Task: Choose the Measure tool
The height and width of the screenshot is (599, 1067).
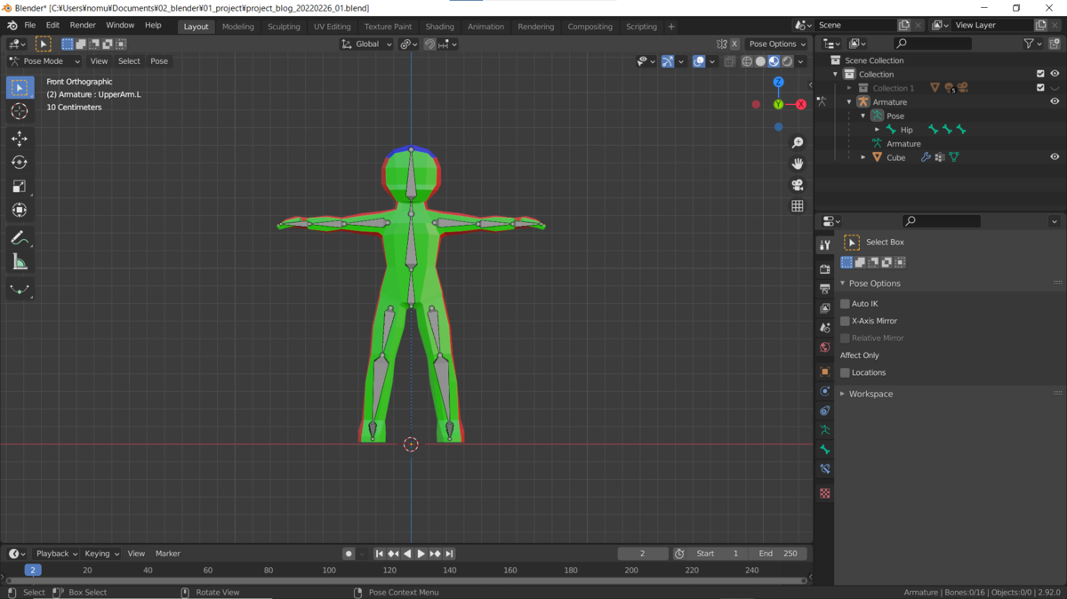Action: click(x=20, y=261)
